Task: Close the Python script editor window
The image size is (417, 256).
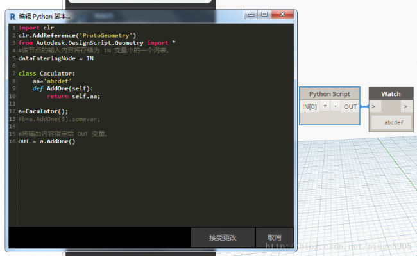Action: (x=282, y=15)
